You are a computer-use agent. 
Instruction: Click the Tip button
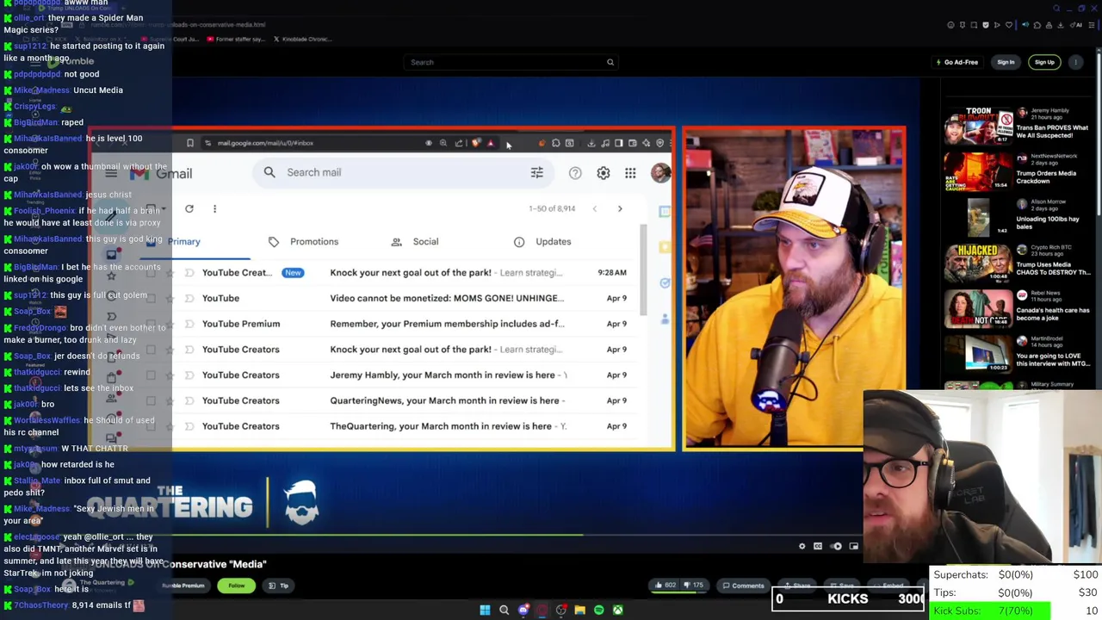point(278,586)
